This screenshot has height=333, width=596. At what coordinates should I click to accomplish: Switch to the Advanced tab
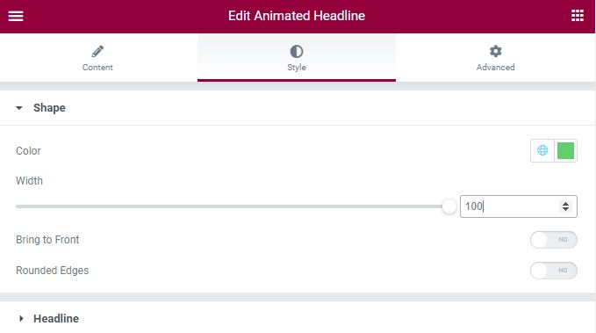(x=495, y=58)
